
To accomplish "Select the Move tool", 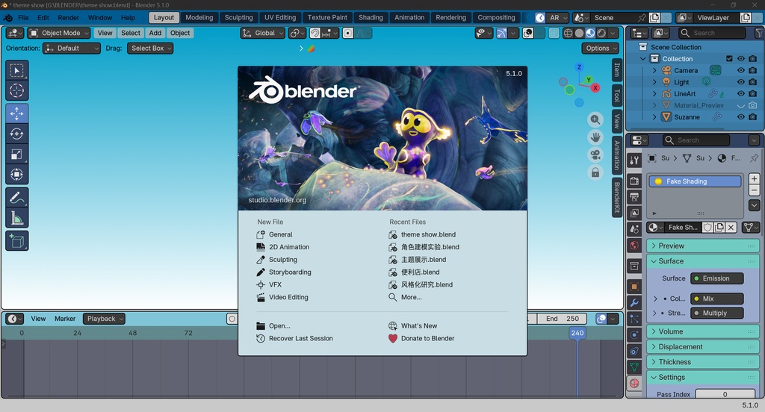I will point(16,113).
